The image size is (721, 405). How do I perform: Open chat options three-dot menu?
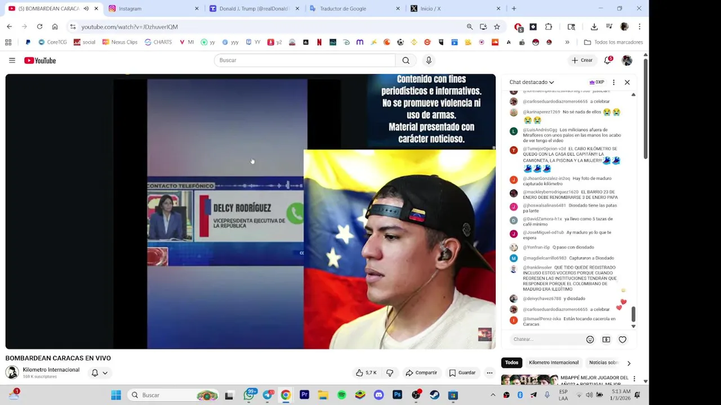613,82
